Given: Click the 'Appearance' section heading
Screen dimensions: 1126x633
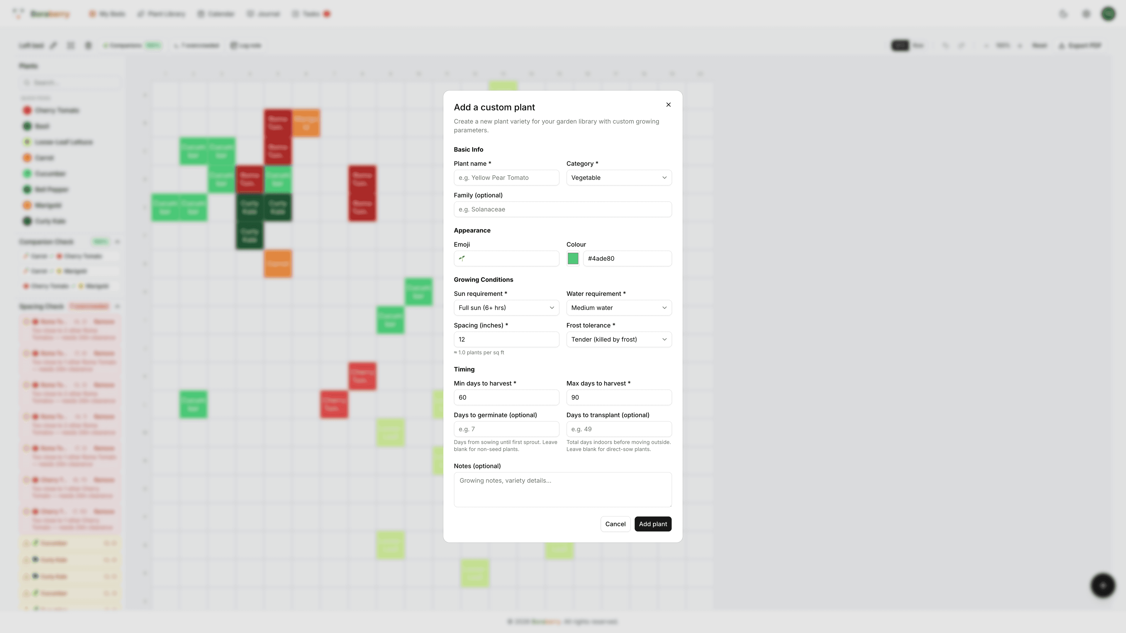Looking at the screenshot, I should coord(472,230).
